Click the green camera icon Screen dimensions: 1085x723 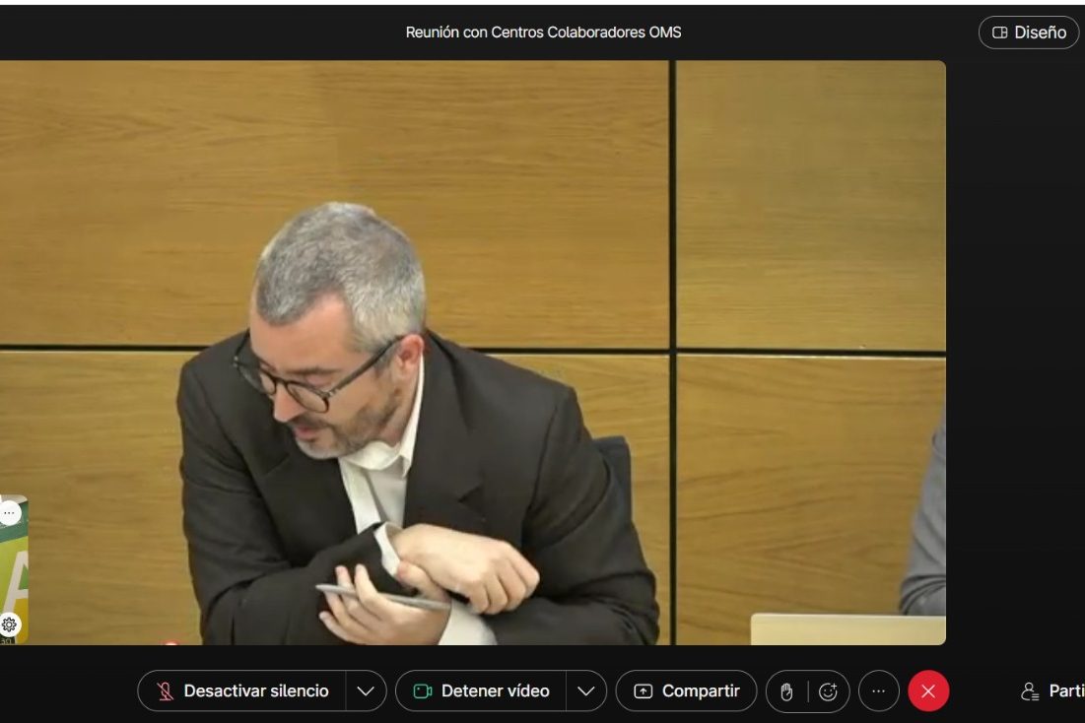coord(423,691)
